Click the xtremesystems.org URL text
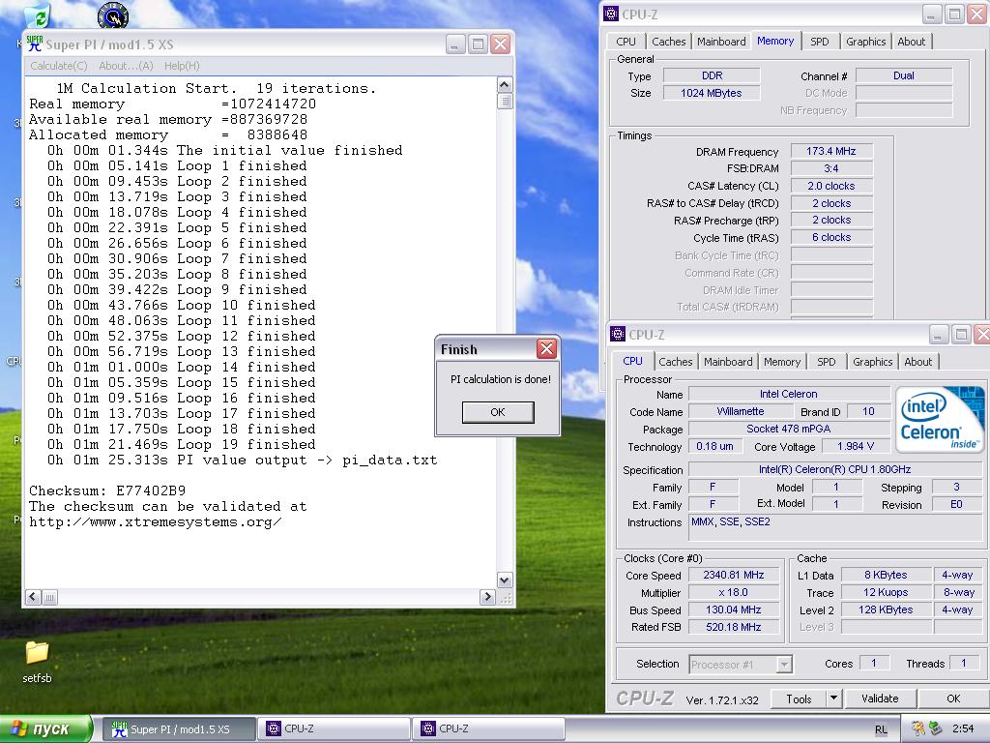990x743 pixels. (x=156, y=522)
